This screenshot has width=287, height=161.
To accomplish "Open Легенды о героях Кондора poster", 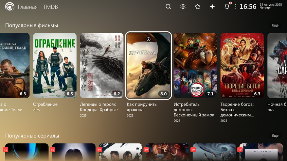I will tap(101, 65).
